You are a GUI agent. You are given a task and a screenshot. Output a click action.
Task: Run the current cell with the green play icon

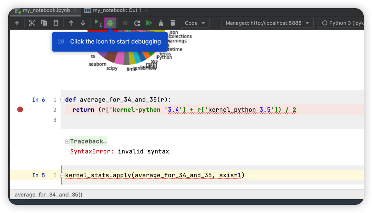[x=97, y=23]
